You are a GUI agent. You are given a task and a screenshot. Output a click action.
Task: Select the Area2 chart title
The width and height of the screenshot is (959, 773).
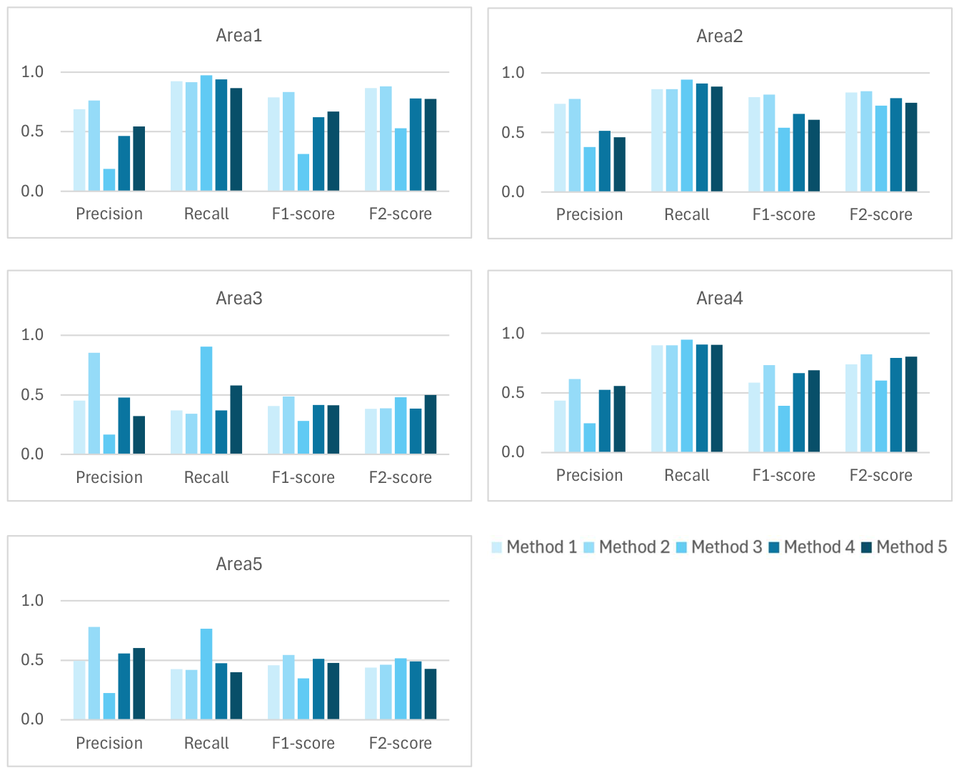[x=720, y=36]
